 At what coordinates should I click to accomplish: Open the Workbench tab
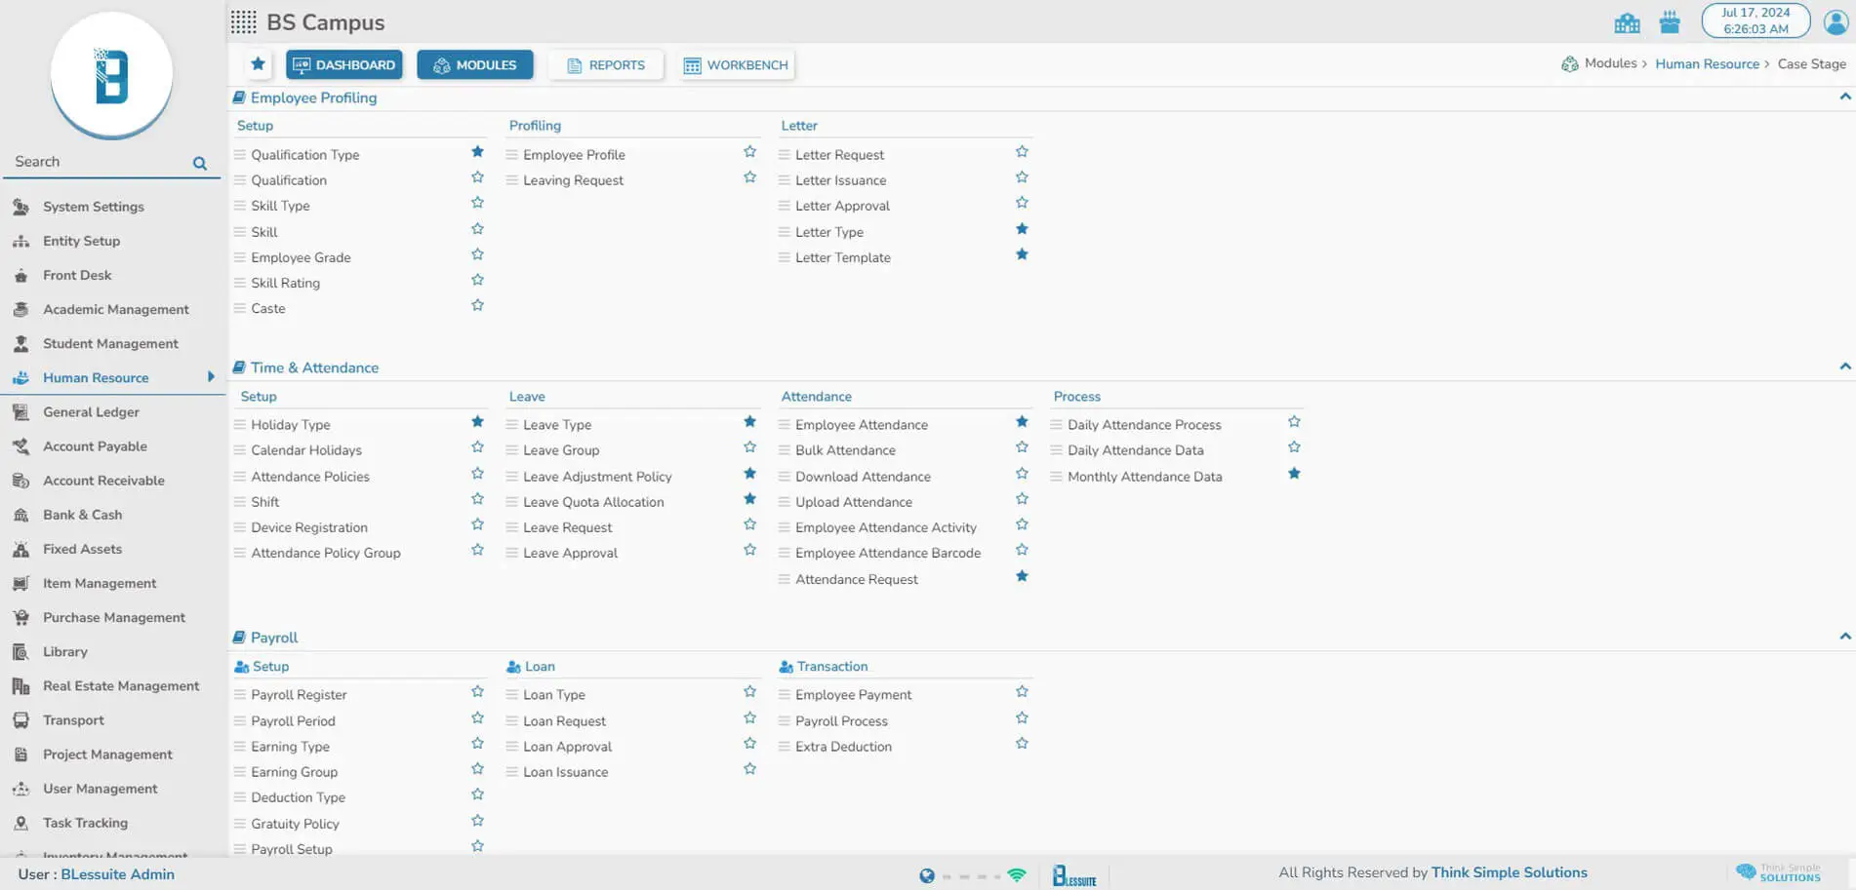point(737,65)
